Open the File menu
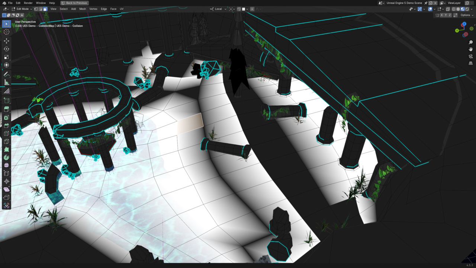476x268 pixels. (x=10, y=3)
